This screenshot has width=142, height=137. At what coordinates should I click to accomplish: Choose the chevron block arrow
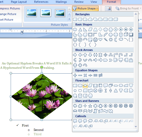tap(111, 60)
